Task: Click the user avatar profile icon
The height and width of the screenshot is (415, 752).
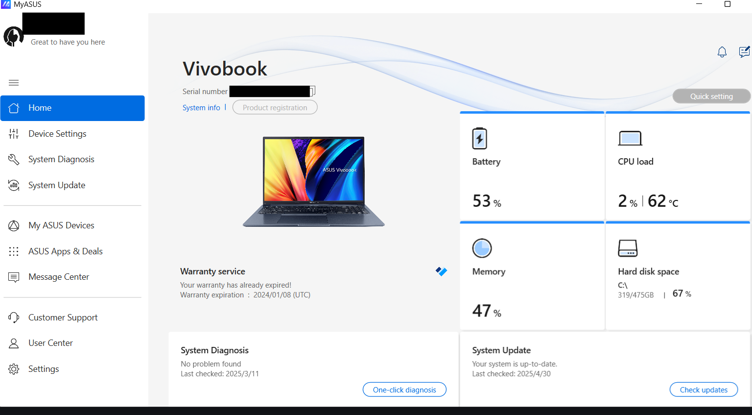Action: pyautogui.click(x=13, y=37)
